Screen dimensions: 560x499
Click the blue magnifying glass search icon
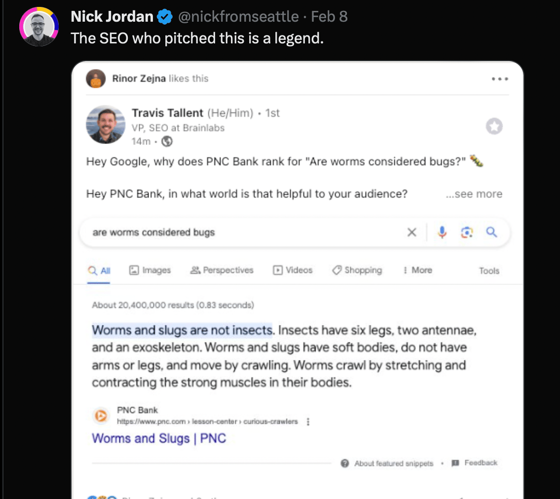[x=492, y=232]
